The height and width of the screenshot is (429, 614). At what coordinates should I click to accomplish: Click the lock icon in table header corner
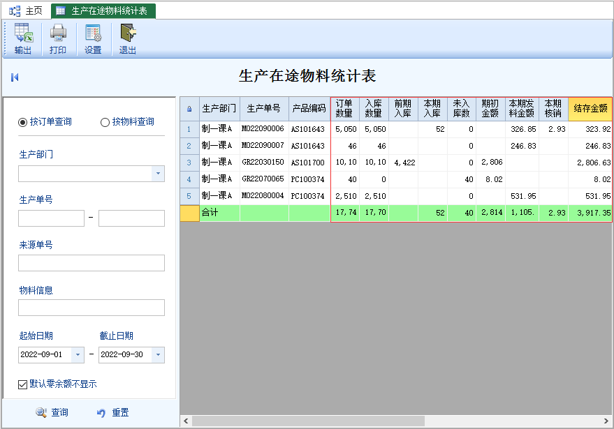click(189, 109)
